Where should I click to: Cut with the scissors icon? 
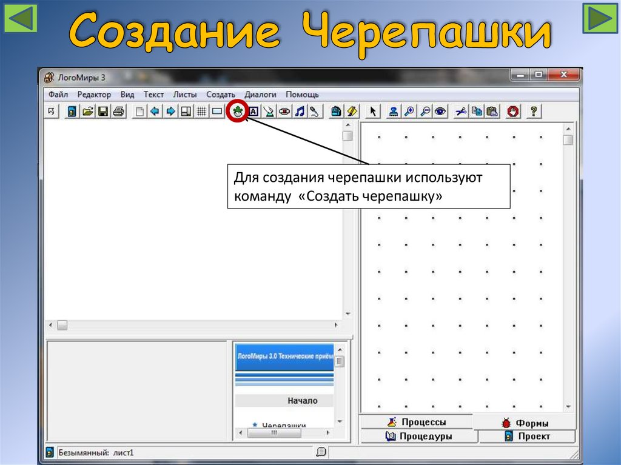(461, 112)
